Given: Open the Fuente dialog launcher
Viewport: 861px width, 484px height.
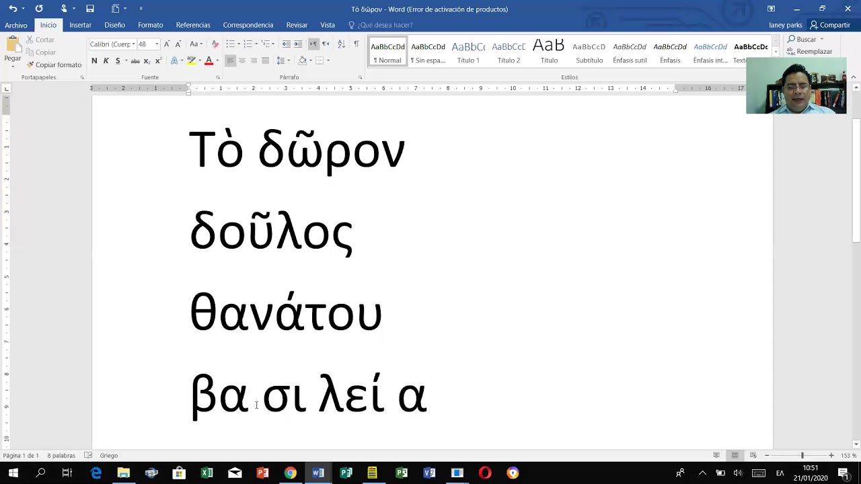Looking at the screenshot, I should pos(218,77).
